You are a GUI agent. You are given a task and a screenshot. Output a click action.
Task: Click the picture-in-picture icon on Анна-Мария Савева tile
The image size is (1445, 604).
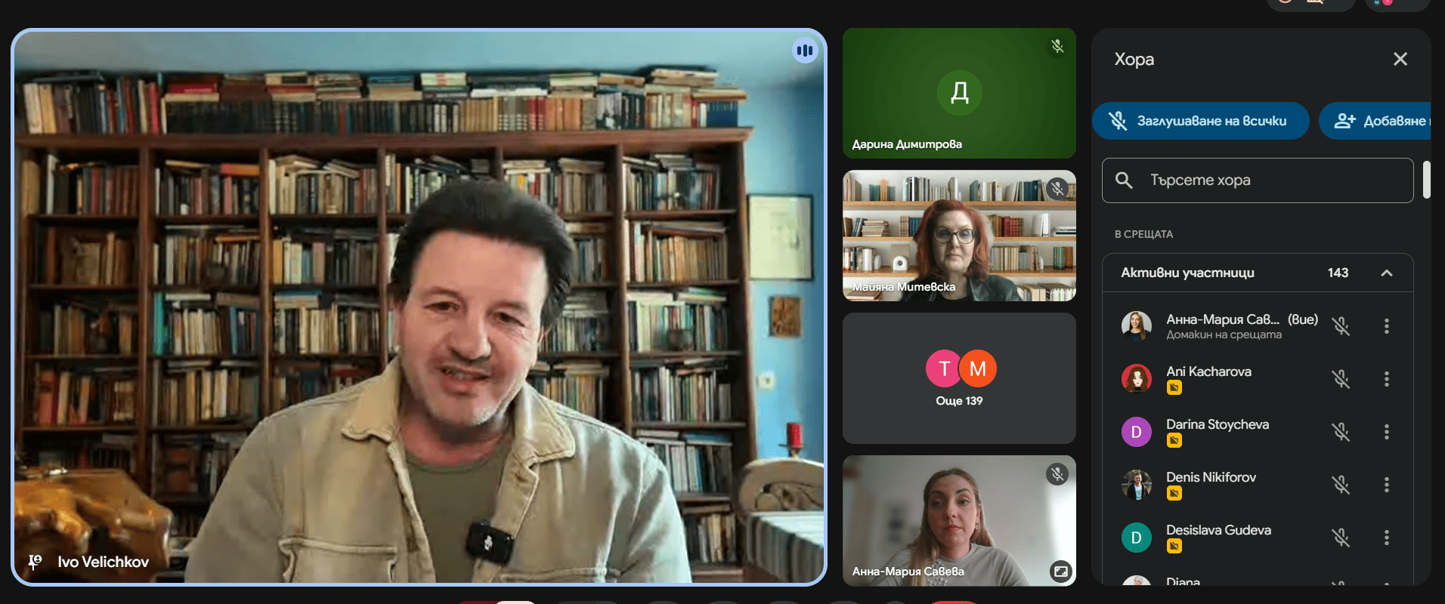(x=1060, y=572)
